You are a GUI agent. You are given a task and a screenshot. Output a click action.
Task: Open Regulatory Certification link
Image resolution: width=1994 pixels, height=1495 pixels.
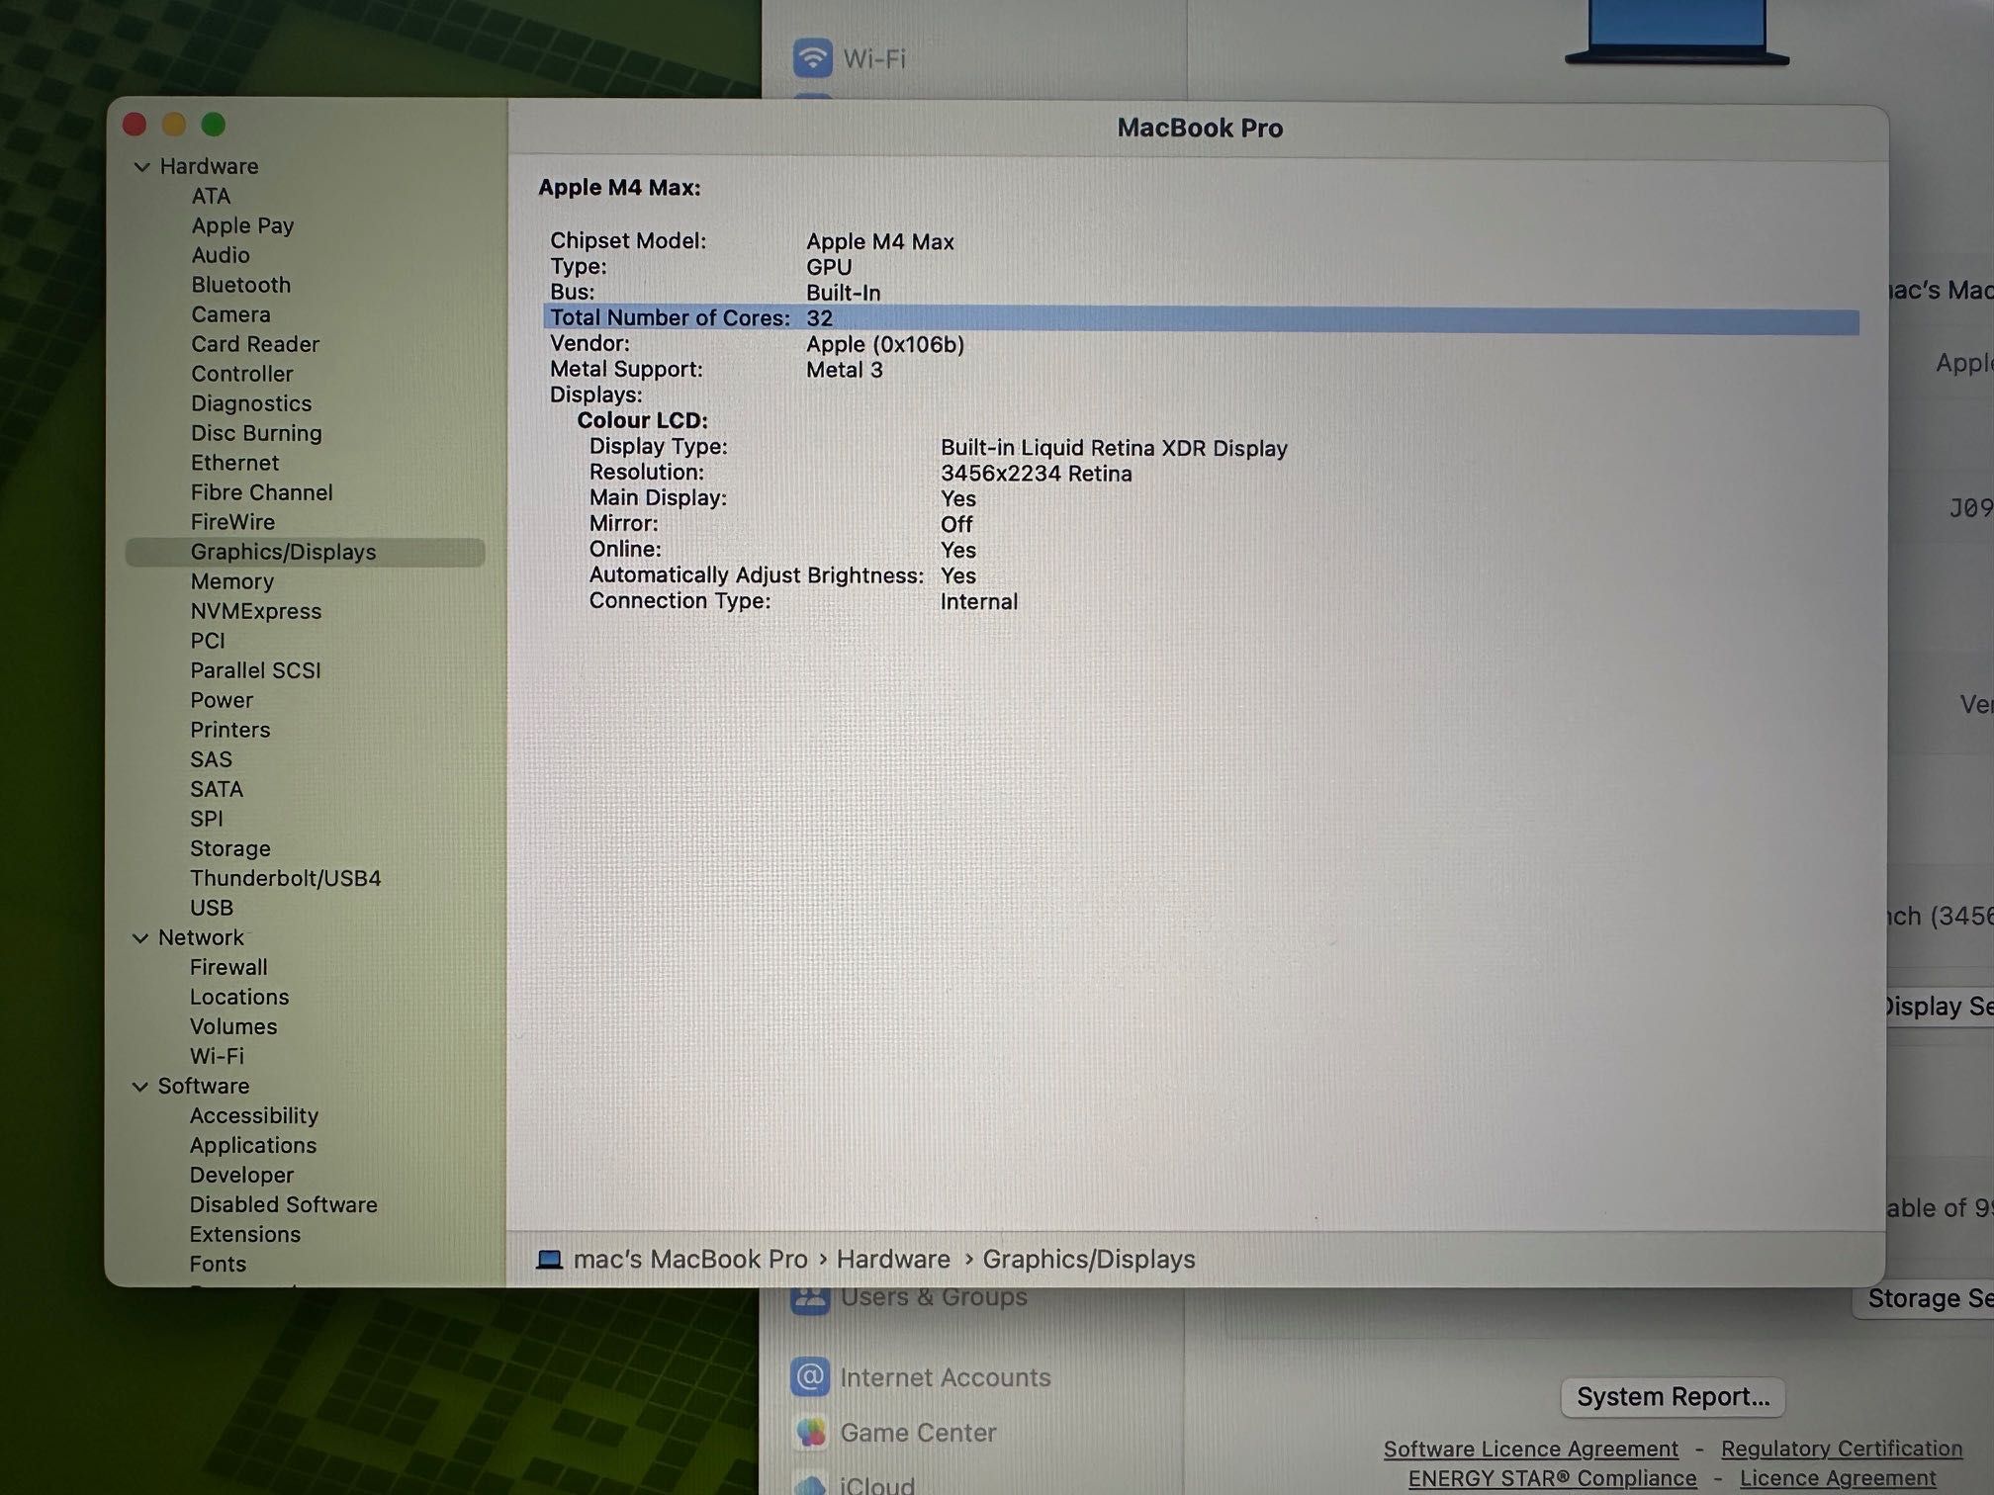coord(1841,1449)
